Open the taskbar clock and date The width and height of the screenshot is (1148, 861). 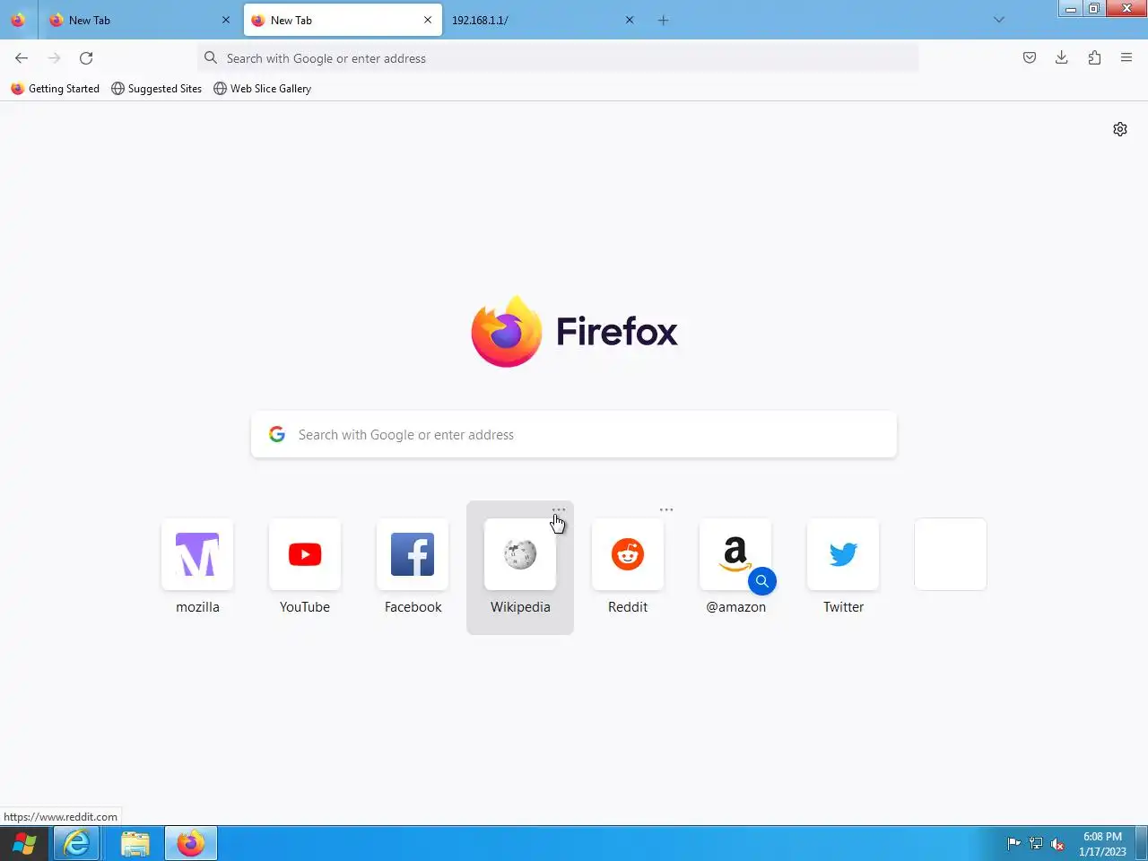pos(1102,844)
